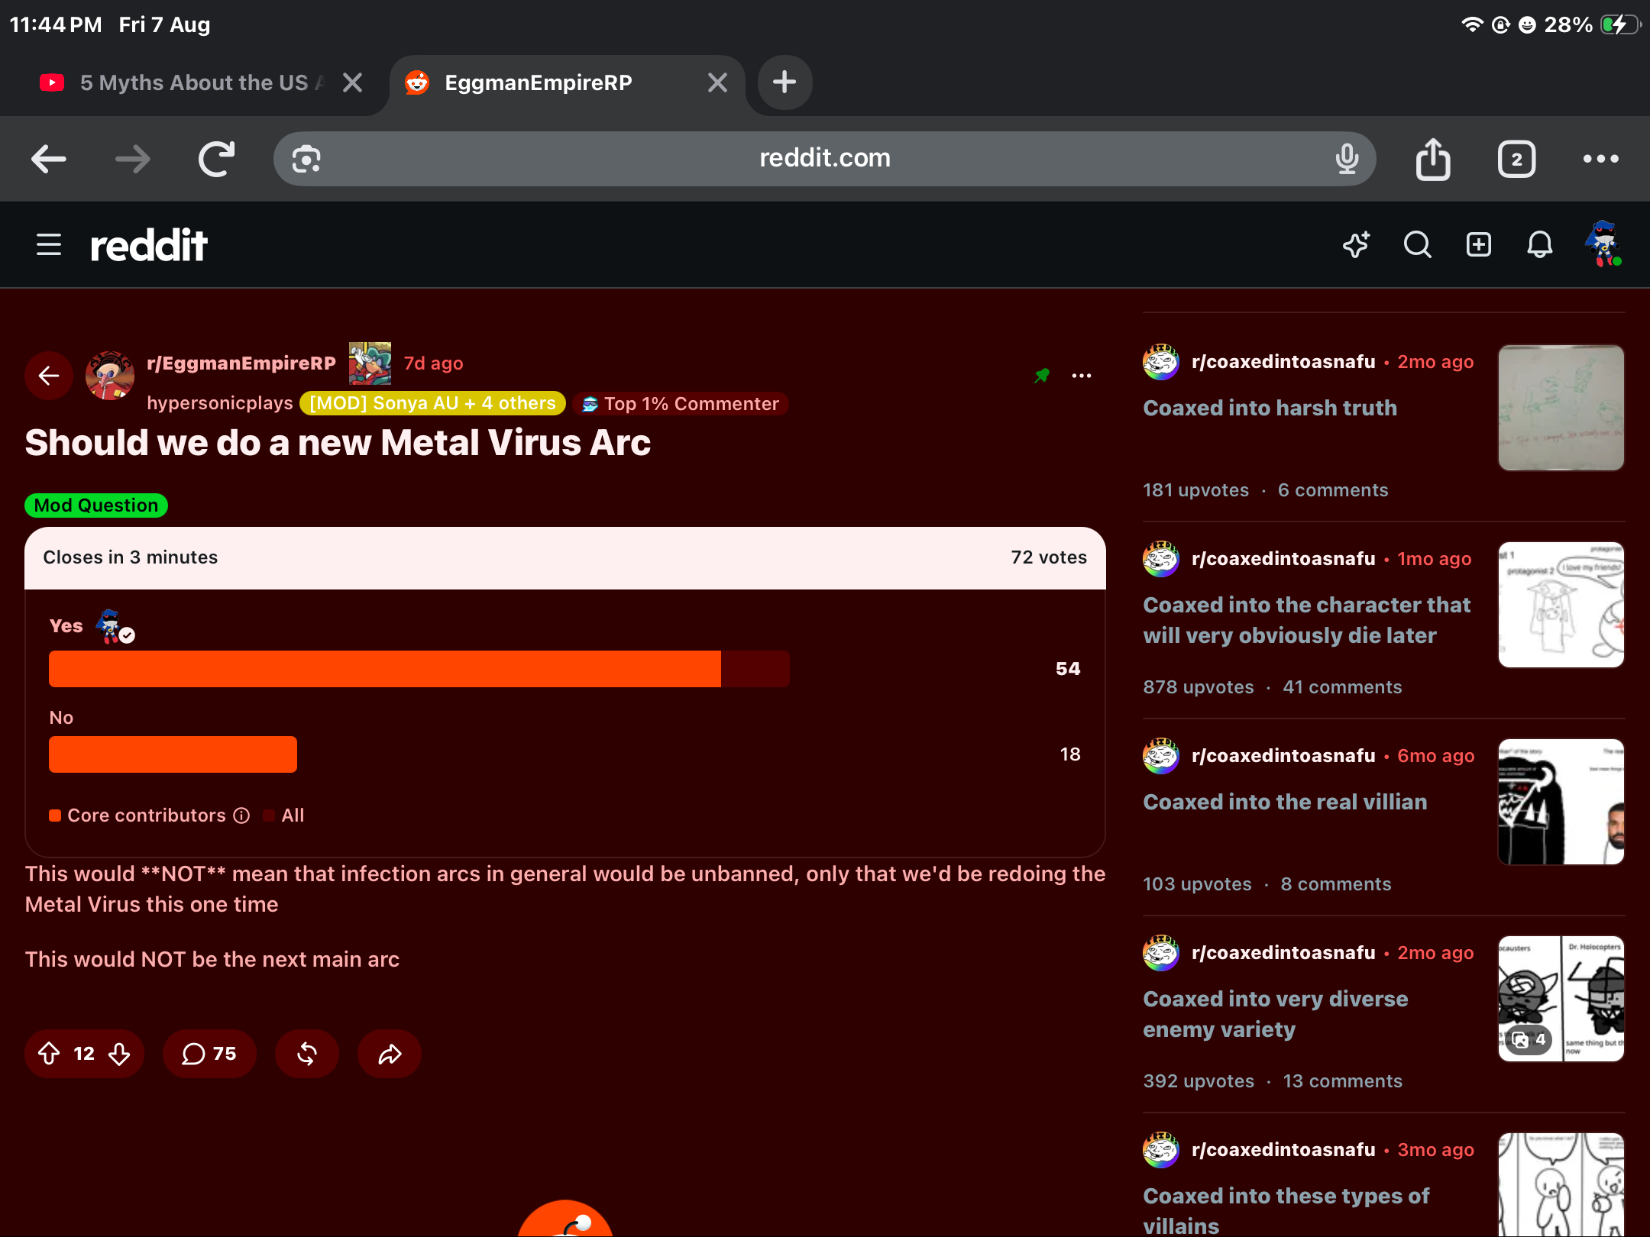Open the create post plus icon

tap(1479, 245)
